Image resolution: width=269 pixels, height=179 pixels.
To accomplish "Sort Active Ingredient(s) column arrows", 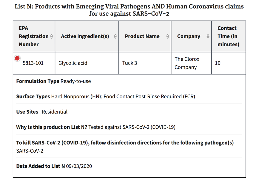I will pos(115,36).
